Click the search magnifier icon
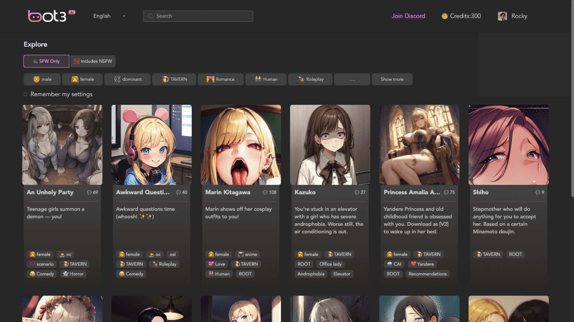Image resolution: width=574 pixels, height=322 pixels. 151,16
